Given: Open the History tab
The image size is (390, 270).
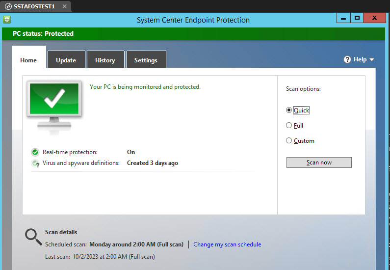Looking at the screenshot, I should tap(105, 59).
